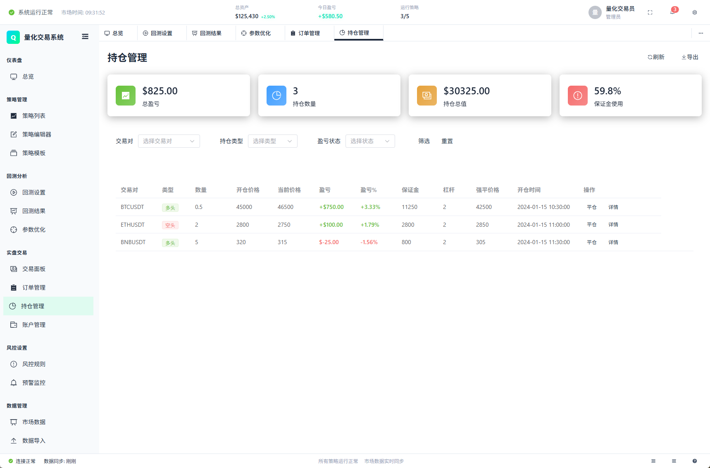710x468 pixels.
Task: Click the -1.56% loss percentage
Action: (369, 242)
